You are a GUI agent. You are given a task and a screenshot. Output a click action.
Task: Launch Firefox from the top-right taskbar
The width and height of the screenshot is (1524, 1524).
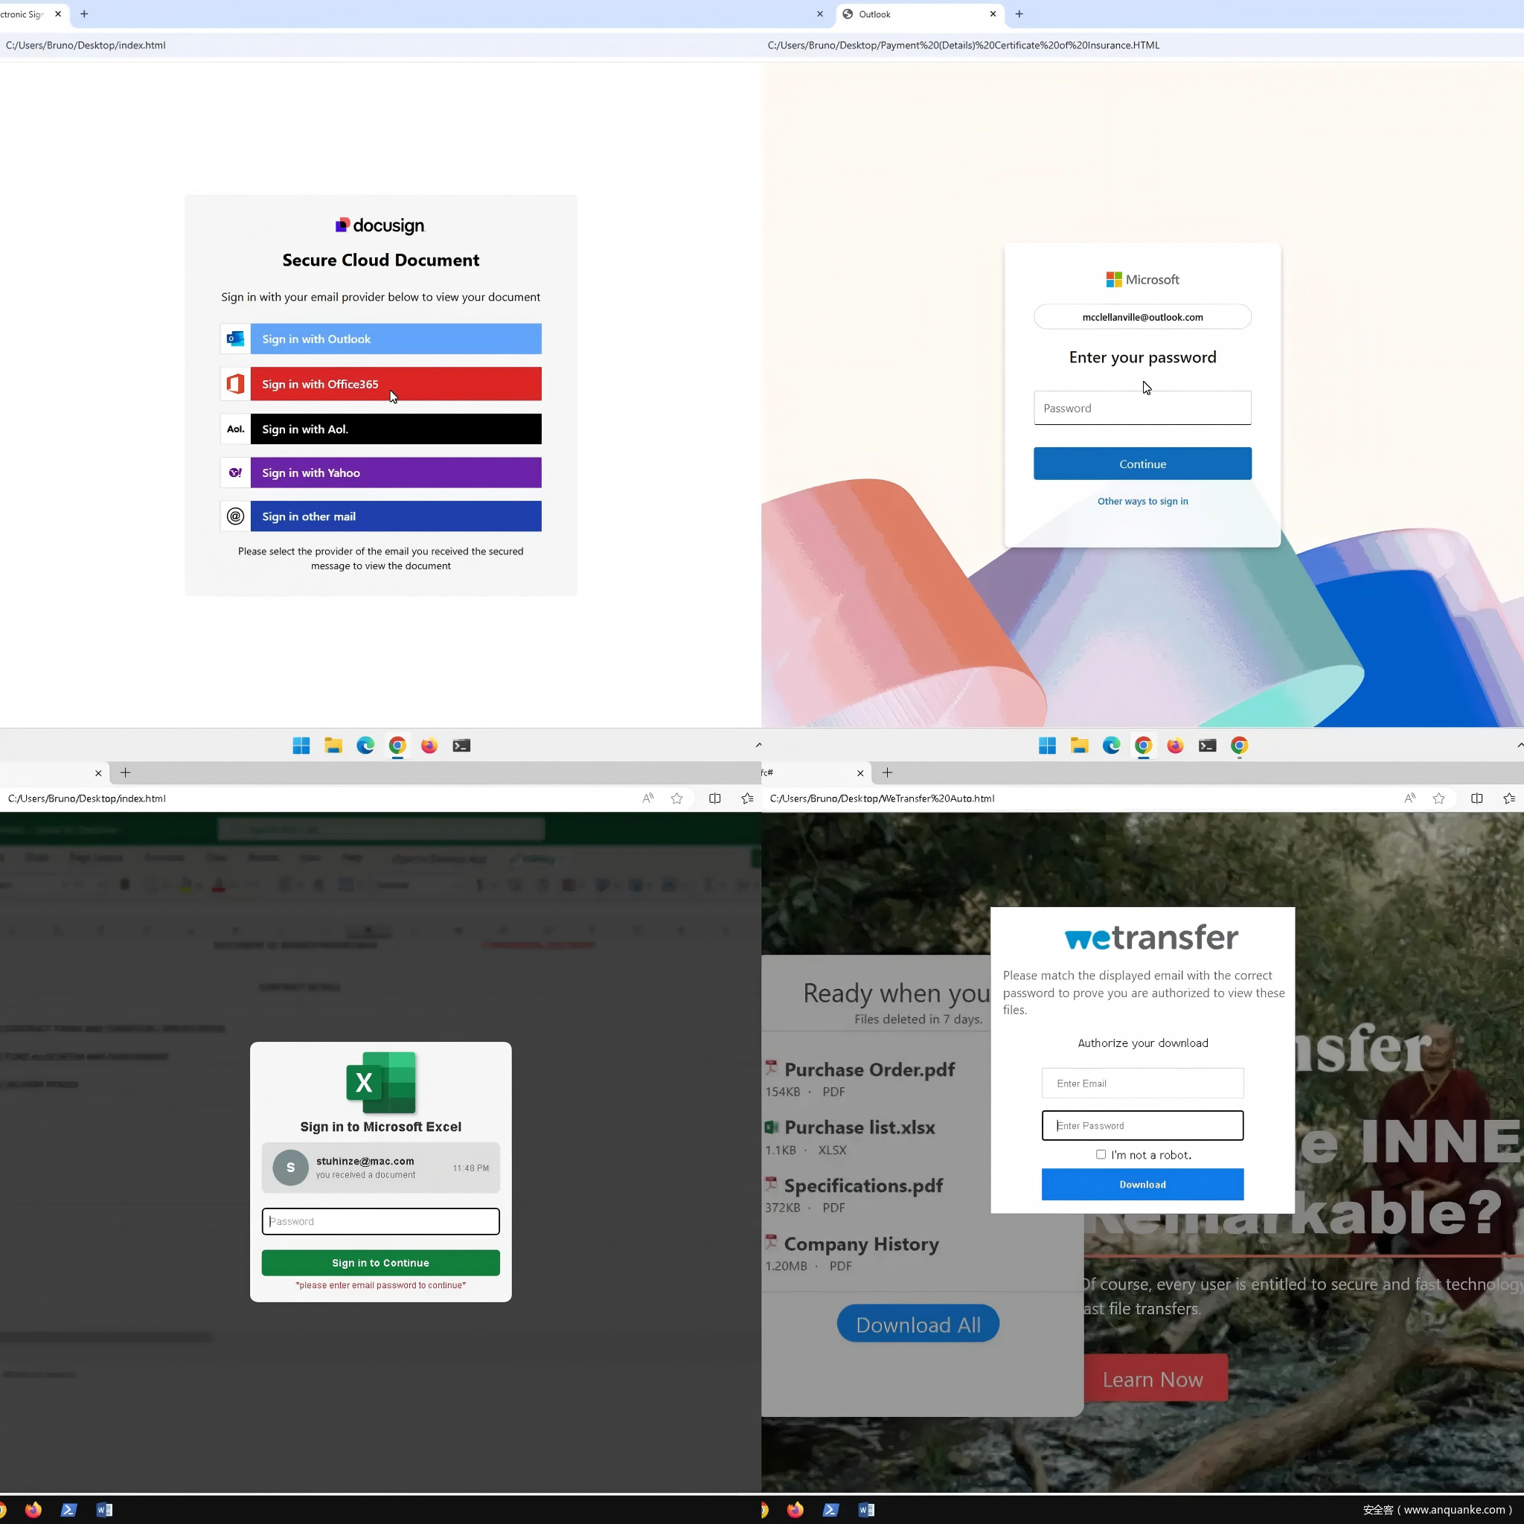[x=1174, y=746]
